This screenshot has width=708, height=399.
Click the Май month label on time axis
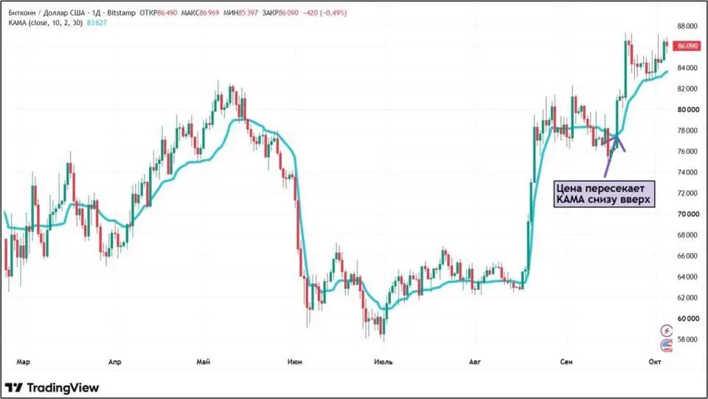[204, 362]
